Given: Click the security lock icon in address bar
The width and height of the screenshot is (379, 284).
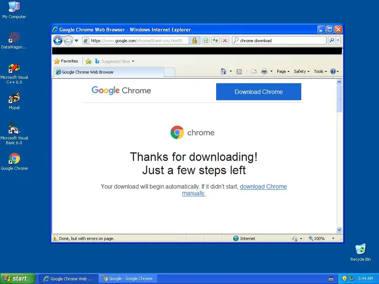Looking at the screenshot, I should [194, 40].
